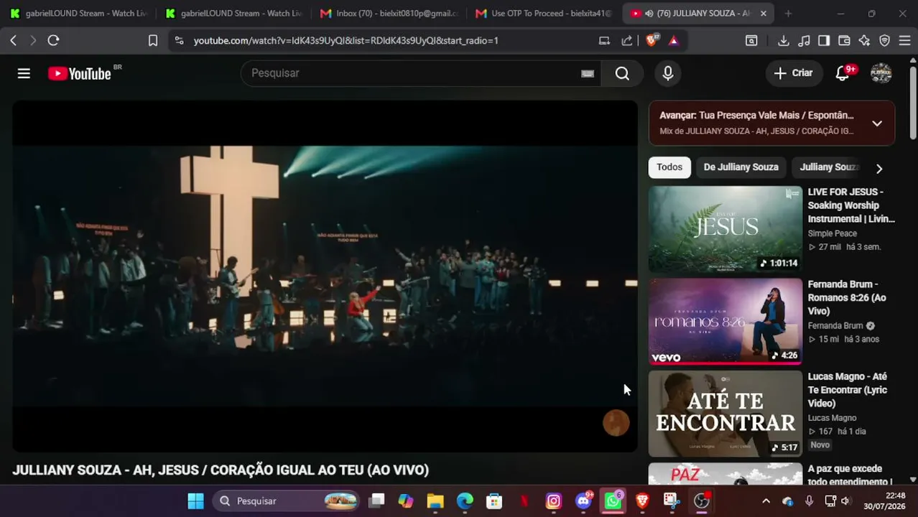Reload the page
Image resolution: width=918 pixels, height=517 pixels.
point(53,40)
